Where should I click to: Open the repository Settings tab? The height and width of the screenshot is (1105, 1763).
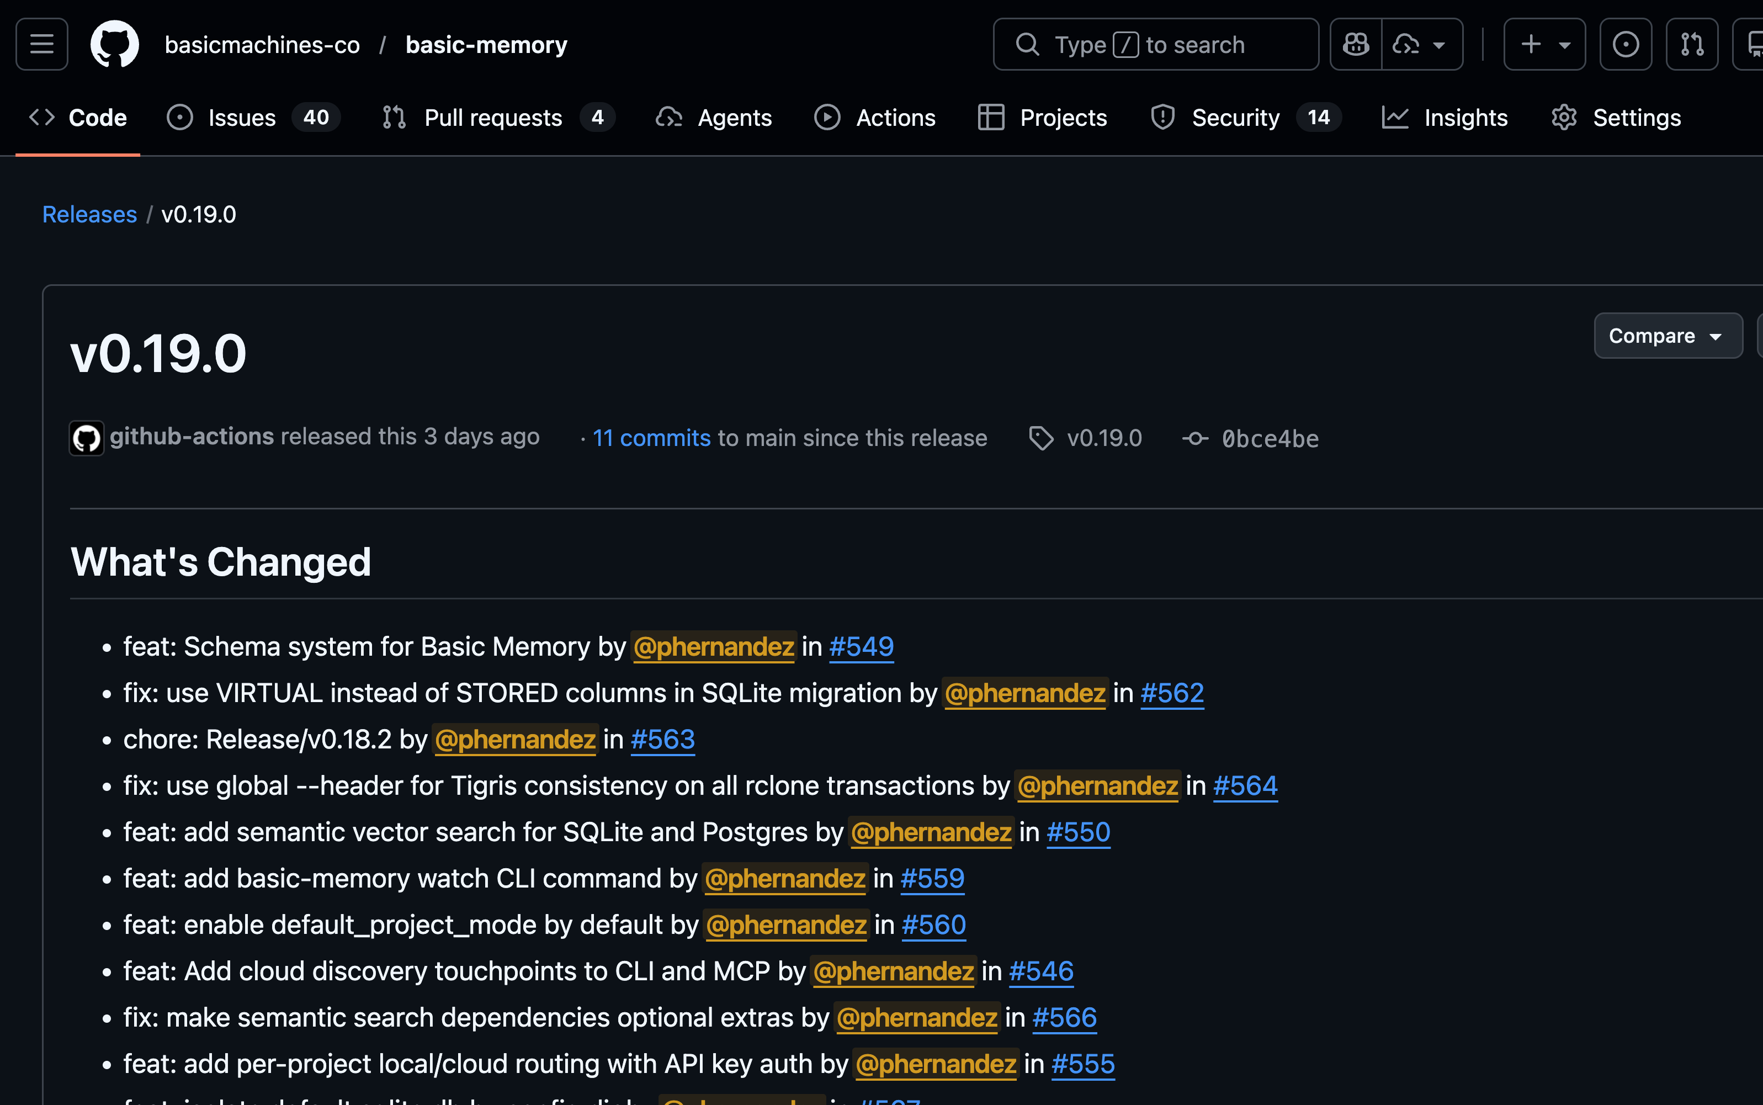click(1616, 118)
